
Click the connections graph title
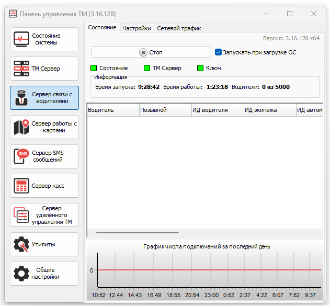207,246
